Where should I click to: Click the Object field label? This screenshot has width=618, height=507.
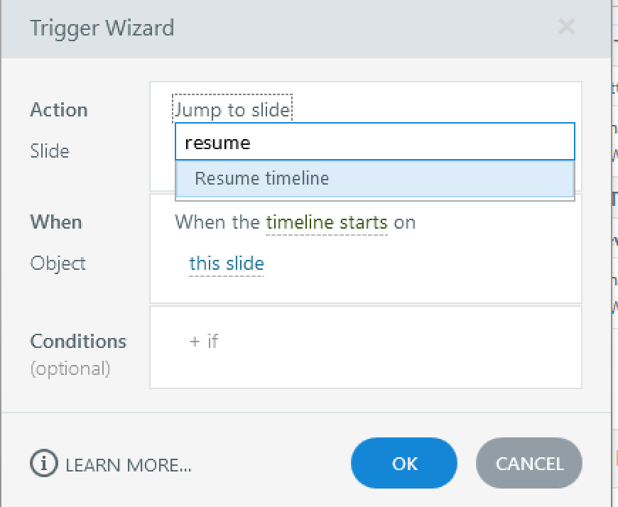click(x=58, y=263)
